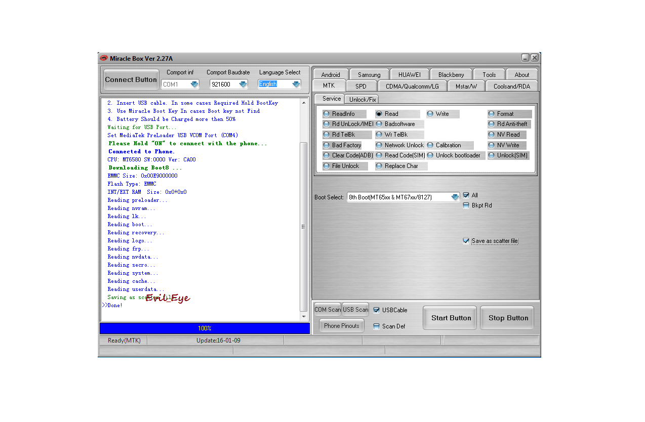Switch to the SPD tab
Viewport: 645px width, 422px height.
(361, 86)
